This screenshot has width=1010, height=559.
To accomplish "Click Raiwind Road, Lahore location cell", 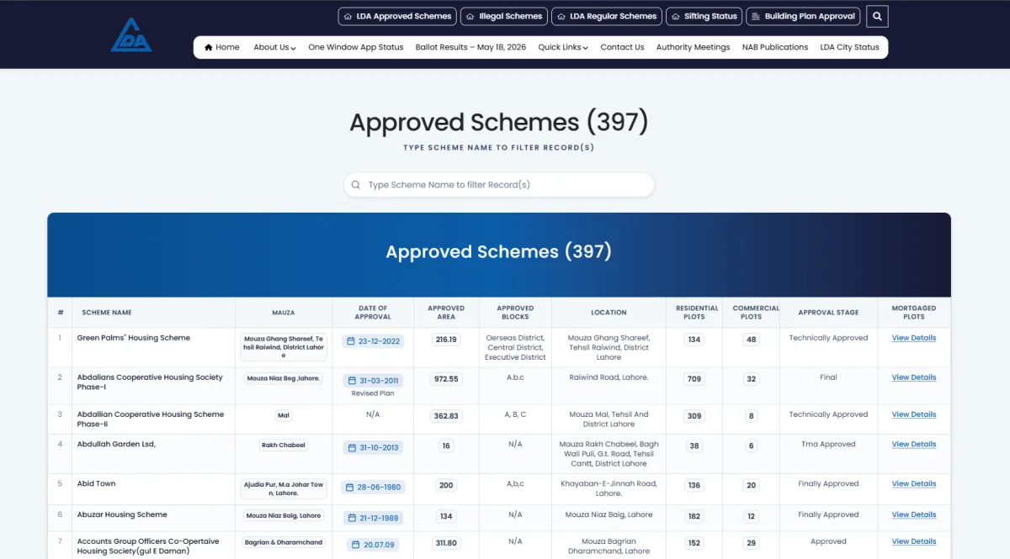I will click(609, 377).
